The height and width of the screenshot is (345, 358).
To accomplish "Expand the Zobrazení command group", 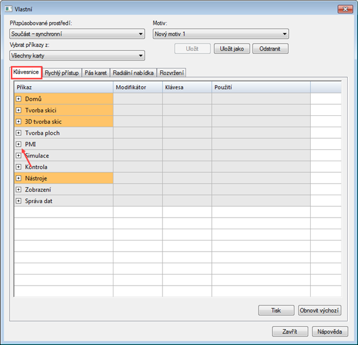I will click(18, 190).
